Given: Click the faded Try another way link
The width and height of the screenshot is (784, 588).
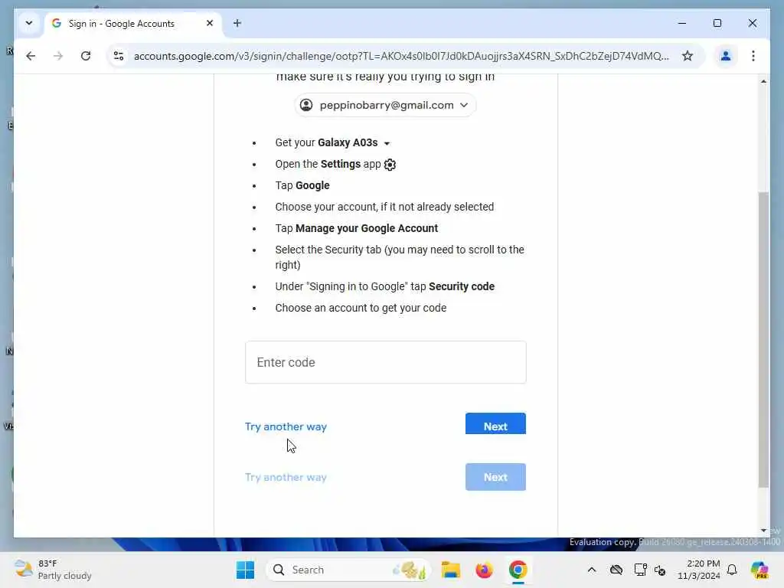Looking at the screenshot, I should tap(286, 477).
